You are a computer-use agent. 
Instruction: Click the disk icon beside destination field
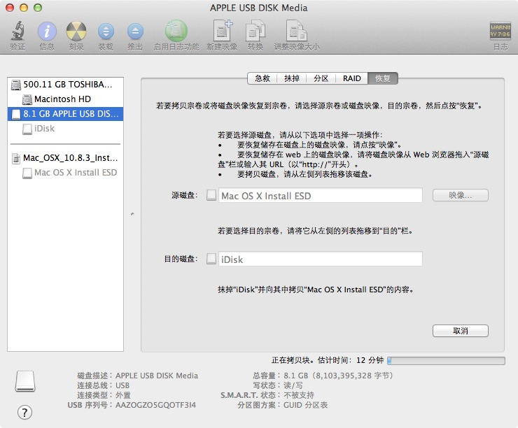point(211,258)
